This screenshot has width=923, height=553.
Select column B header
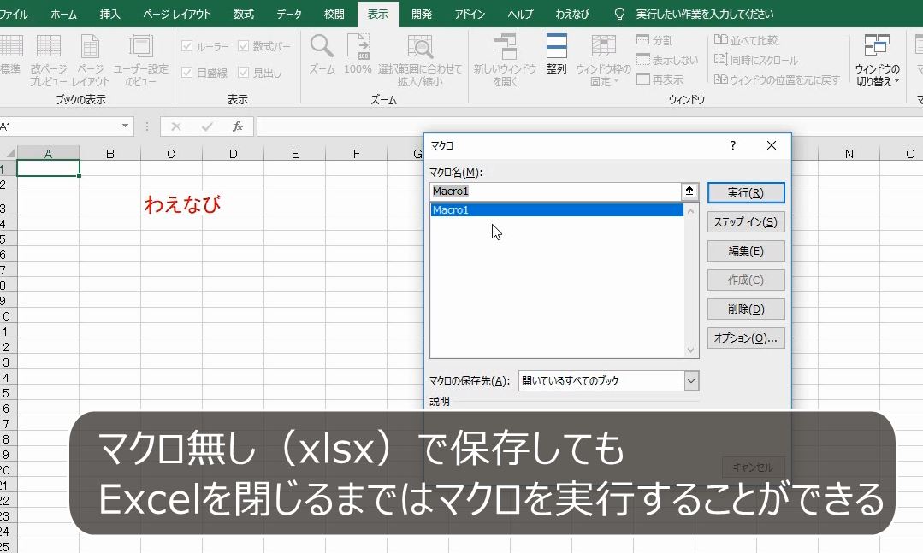[110, 154]
